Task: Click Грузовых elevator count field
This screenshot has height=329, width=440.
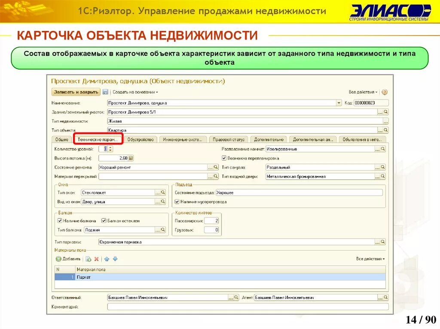Action: pos(211,230)
